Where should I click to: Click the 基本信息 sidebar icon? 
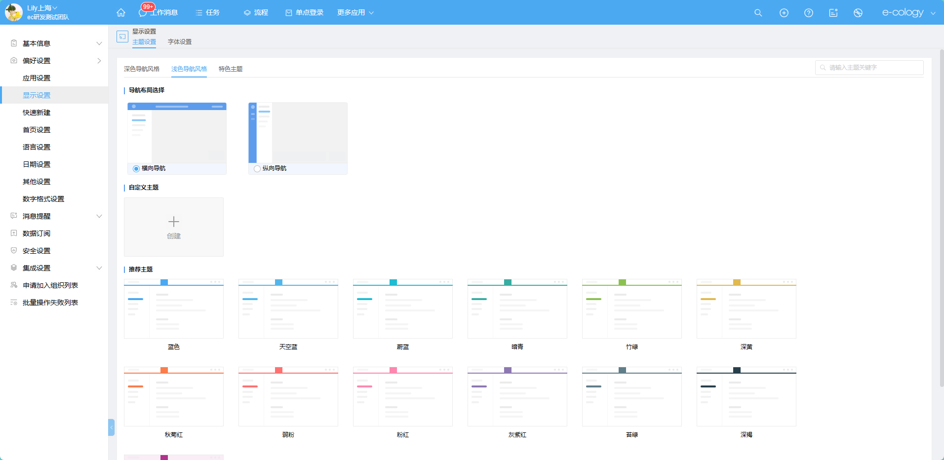pos(14,43)
